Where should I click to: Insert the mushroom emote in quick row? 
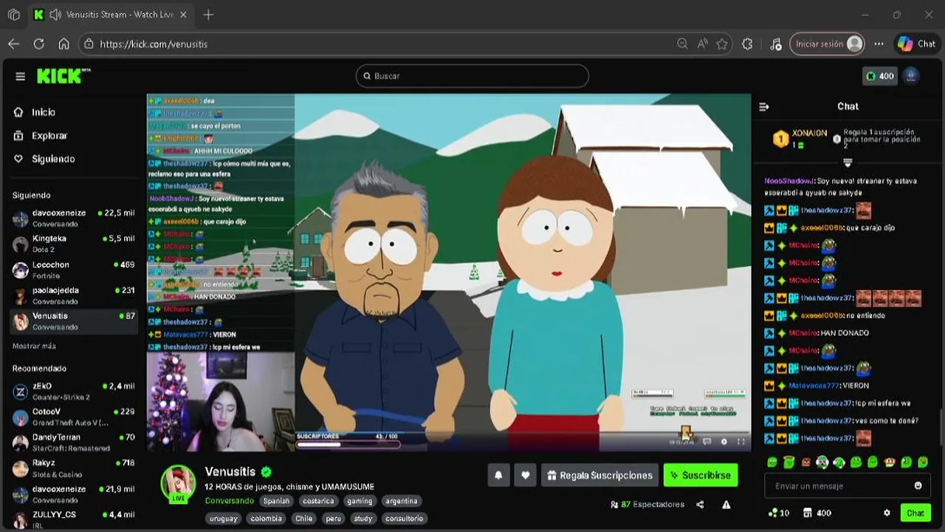point(890,463)
